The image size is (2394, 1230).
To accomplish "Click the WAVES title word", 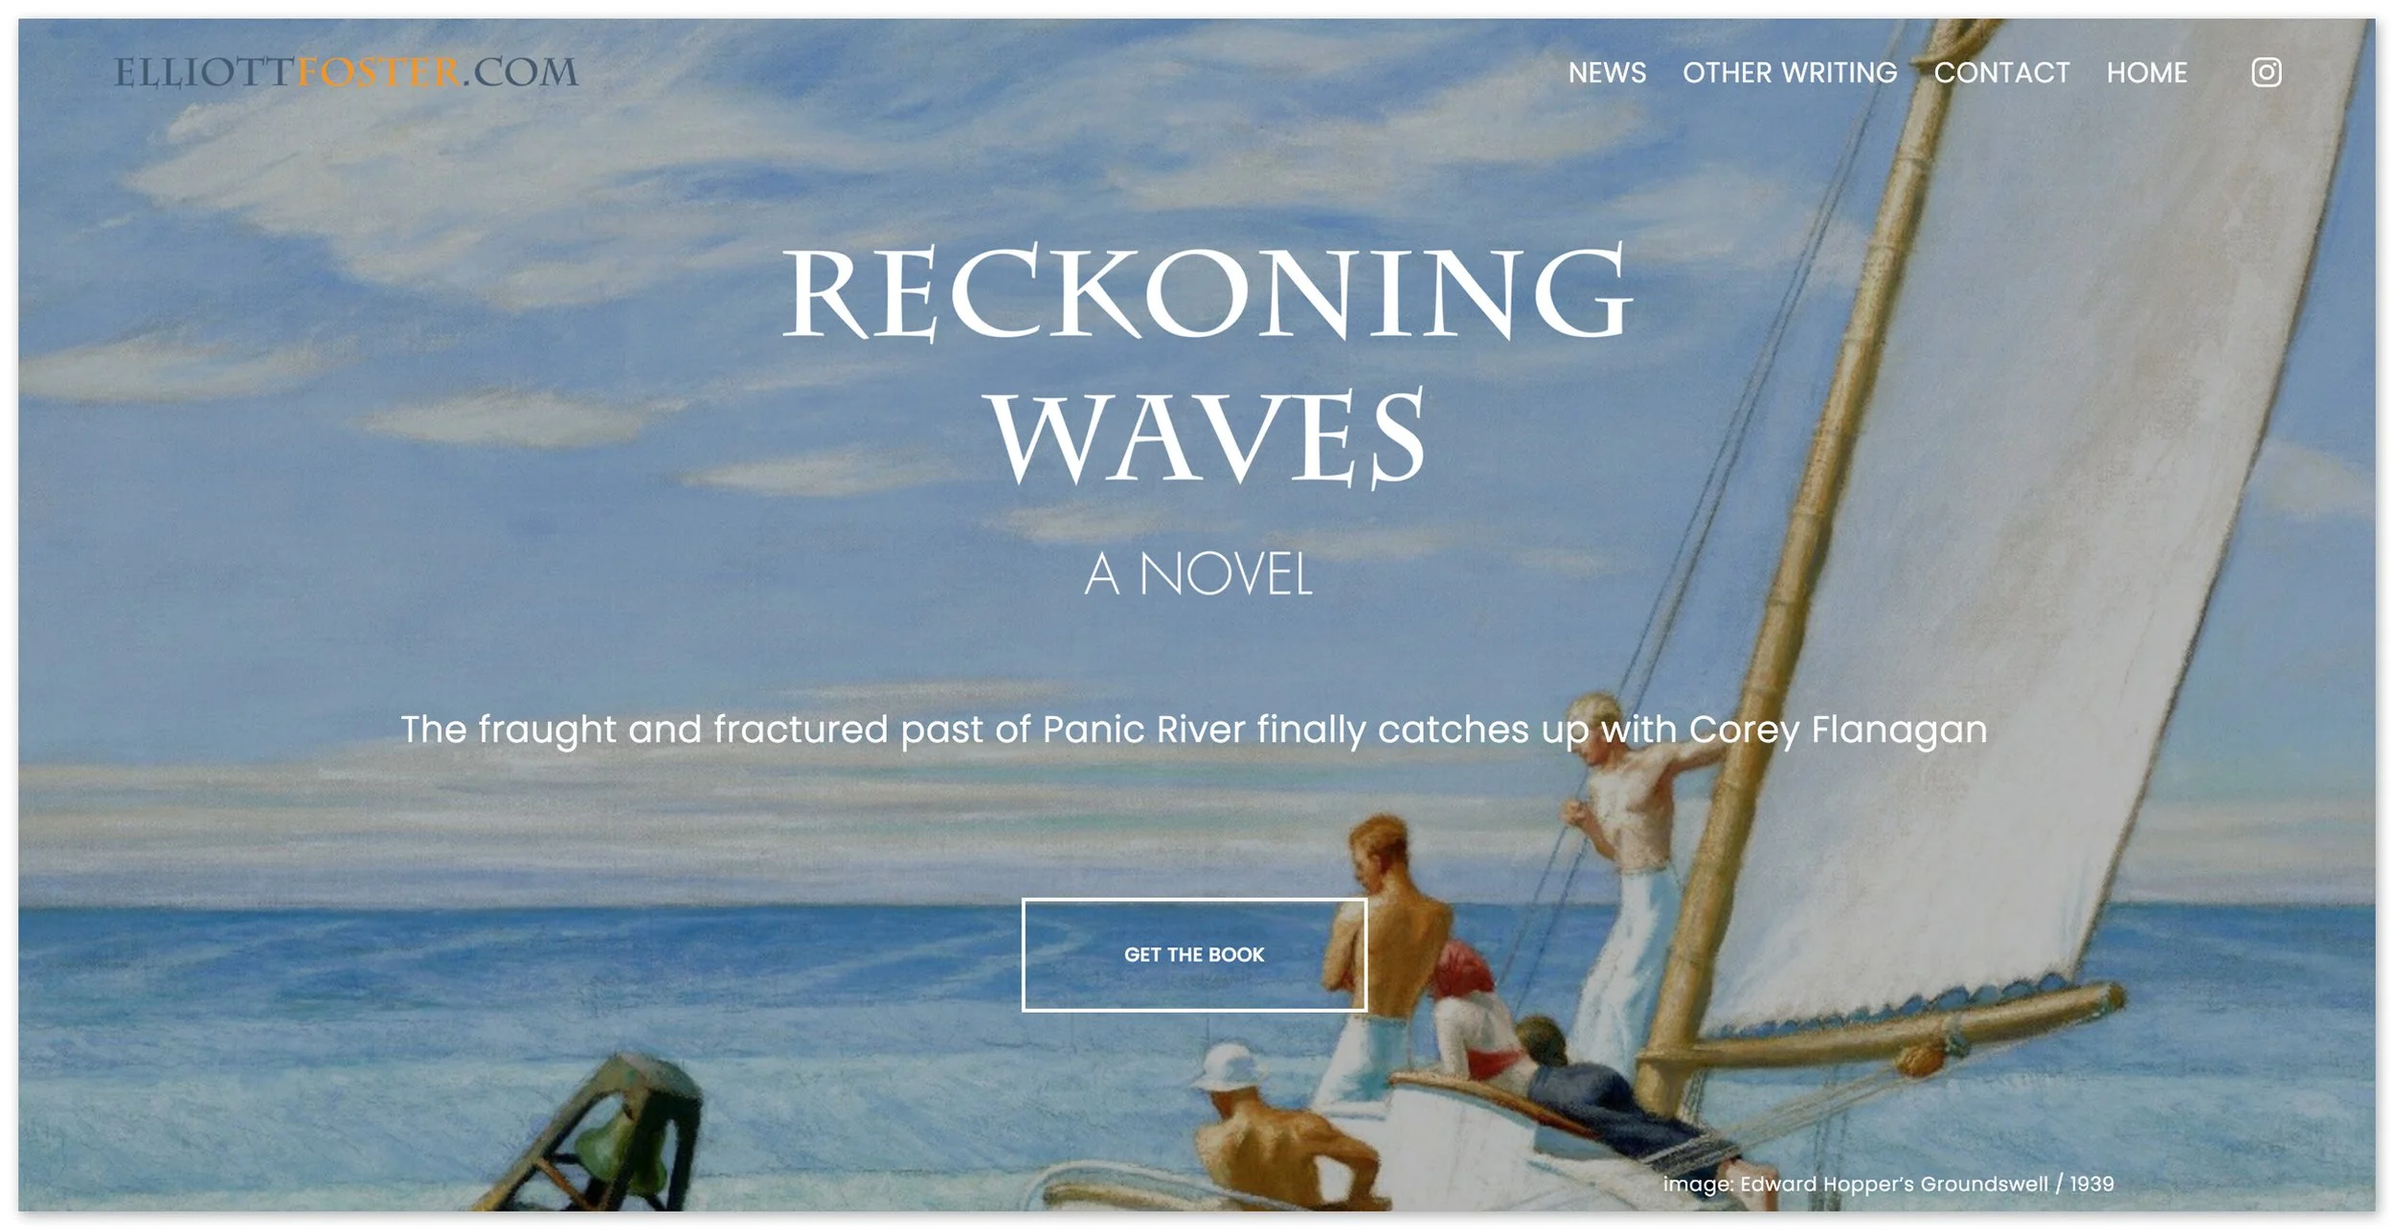I will 1208,436.
